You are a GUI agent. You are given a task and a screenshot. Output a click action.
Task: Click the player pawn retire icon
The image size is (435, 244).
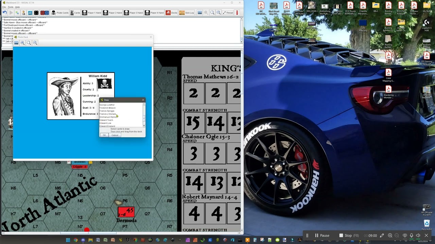pyautogui.click(x=23, y=13)
